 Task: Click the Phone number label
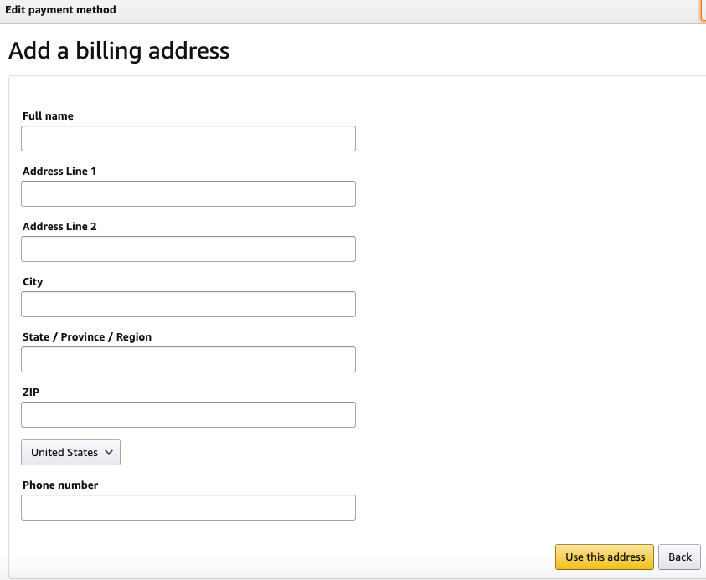(x=60, y=485)
